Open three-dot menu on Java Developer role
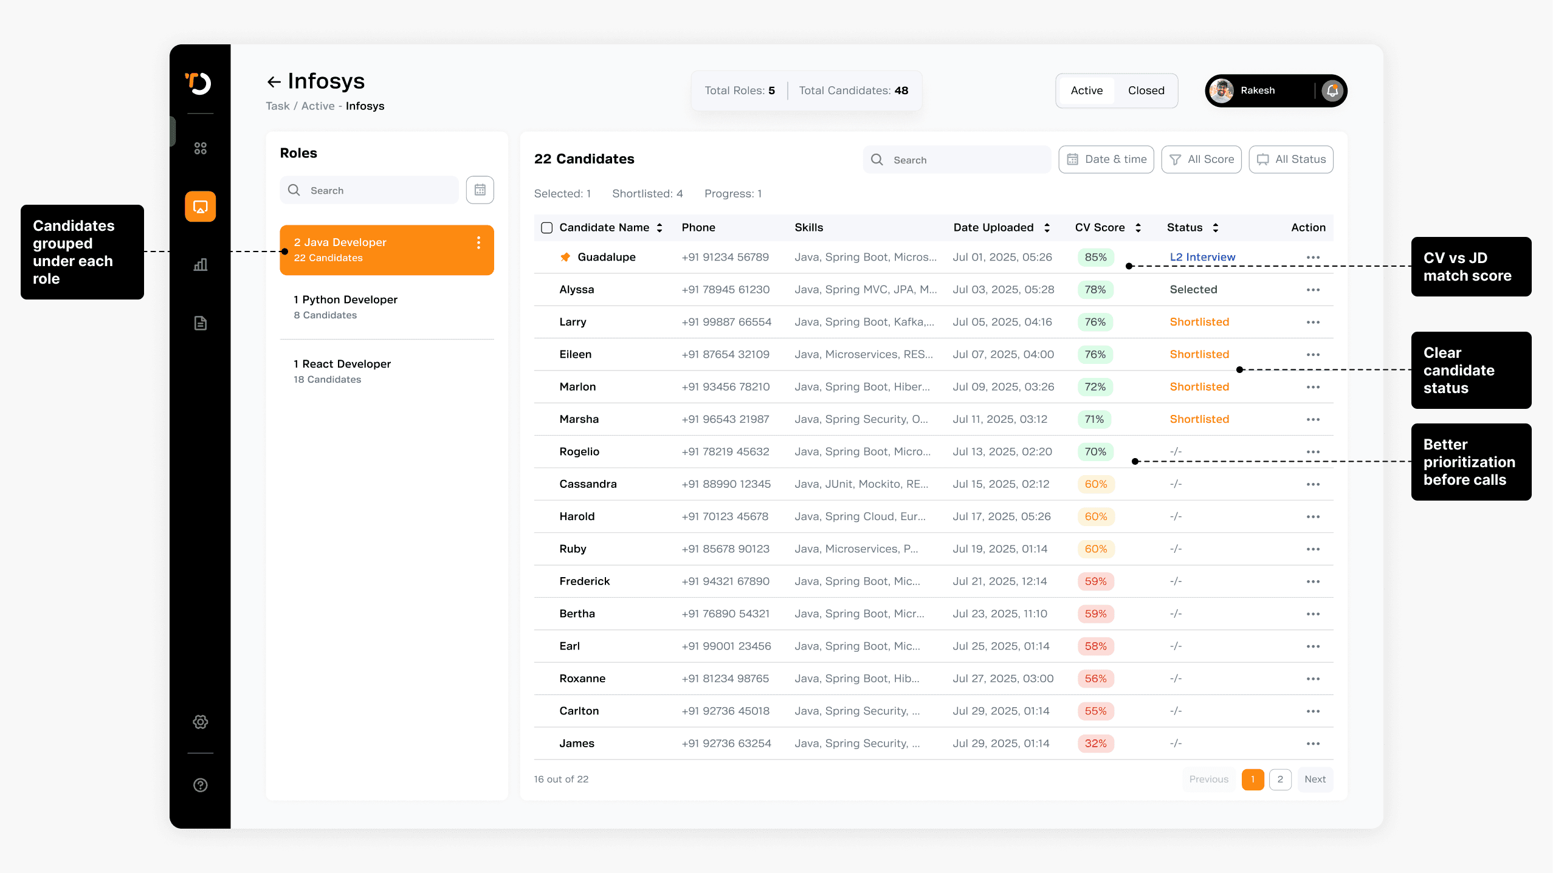The width and height of the screenshot is (1553, 873). click(479, 243)
